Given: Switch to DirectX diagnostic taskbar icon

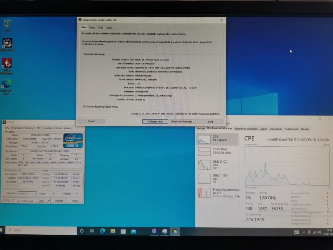Looking at the screenshot, I should click(x=175, y=231).
